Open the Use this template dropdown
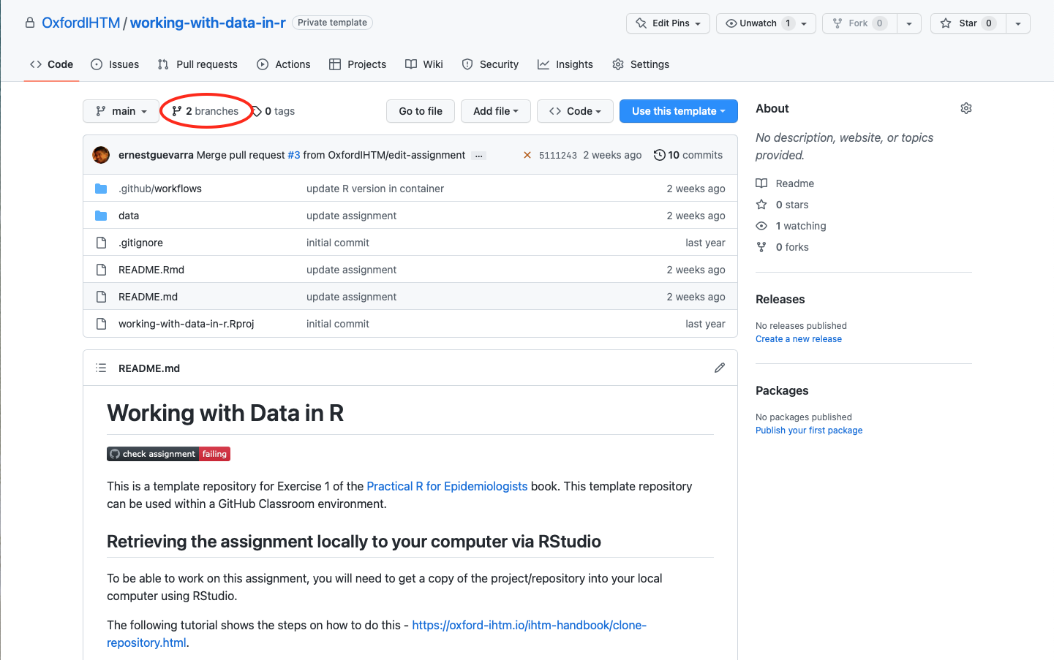The width and height of the screenshot is (1054, 660). [678, 111]
